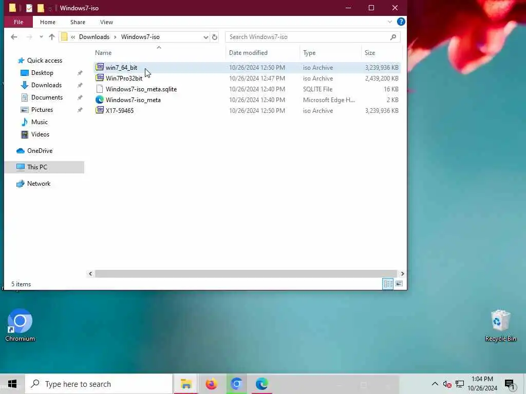Go up one folder level arrow
This screenshot has width=526, height=394.
(x=52, y=37)
